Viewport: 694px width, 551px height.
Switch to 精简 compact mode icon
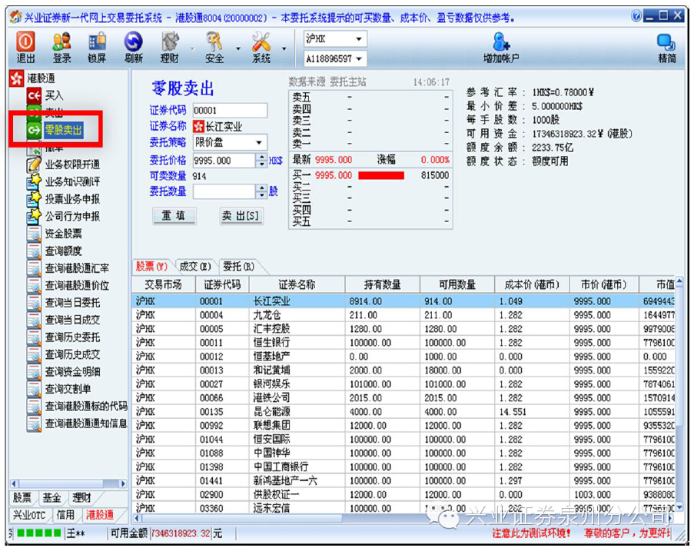666,48
